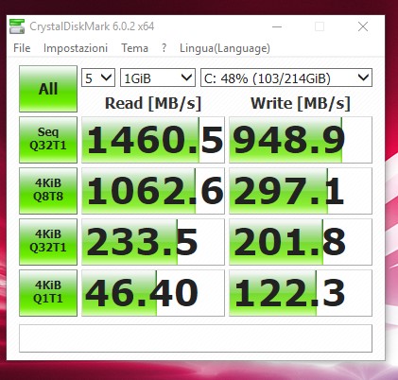Viewport: 398px width, 380px height.
Task: Click the Read [MB/s] column header
Action: point(153,103)
